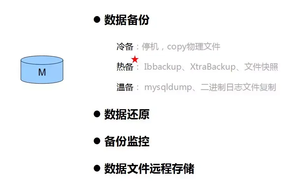Screen dimensions: 306x182
Task: Click the bullet dot before 数据文件远程存储
Action: pyautogui.click(x=97, y=168)
